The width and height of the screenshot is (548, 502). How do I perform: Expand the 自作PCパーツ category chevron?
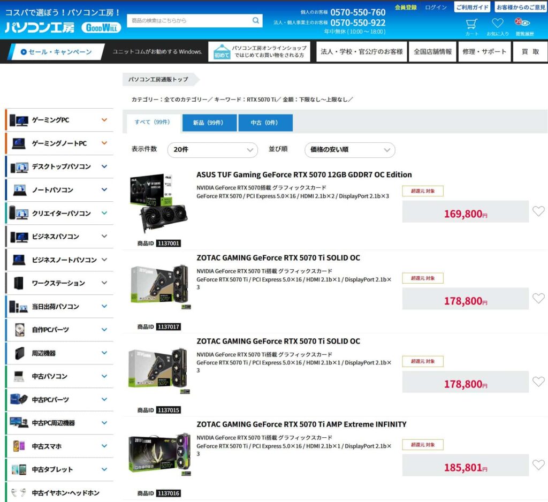(104, 329)
